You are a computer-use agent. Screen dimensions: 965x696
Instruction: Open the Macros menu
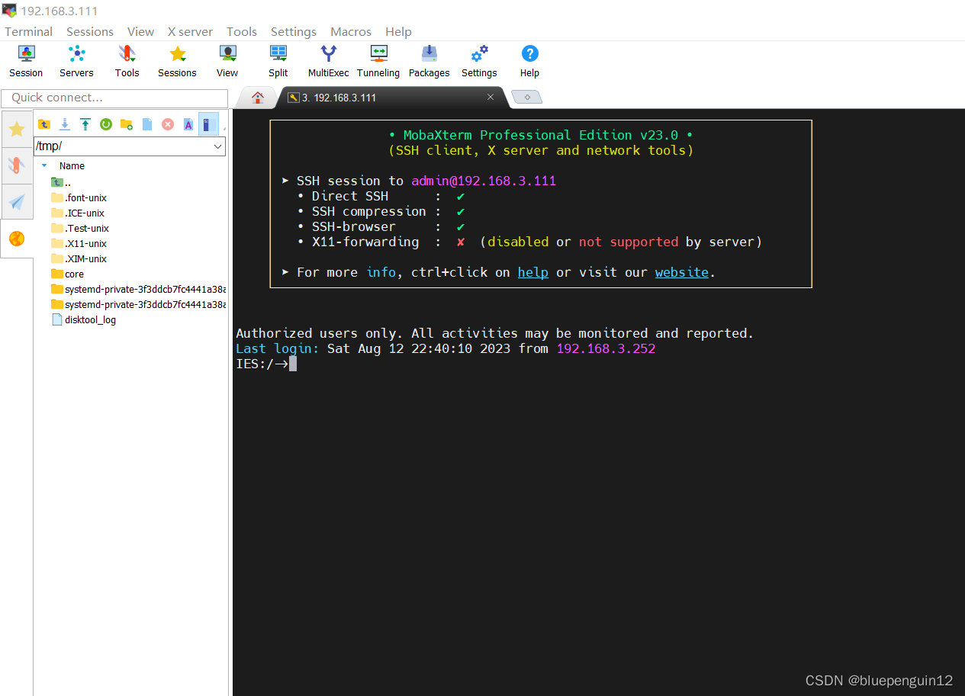(351, 31)
